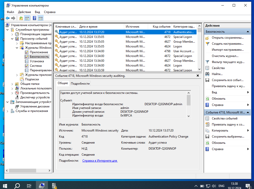The height and width of the screenshot is (189, 254).
Task: Click the Forward arrow toolbar icon
Action: click(x=13, y=18)
